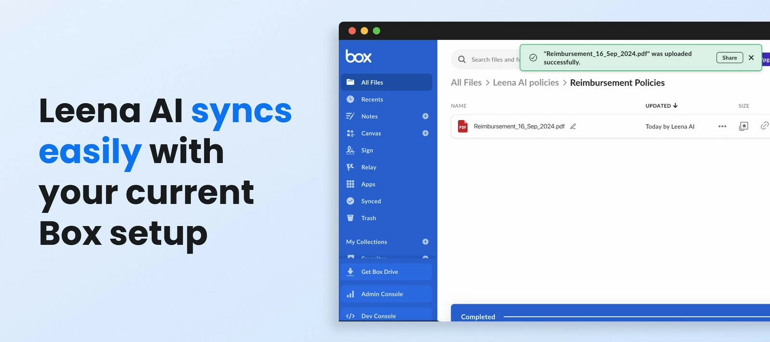Open Sign in sidebar
The height and width of the screenshot is (342, 770).
367,151
